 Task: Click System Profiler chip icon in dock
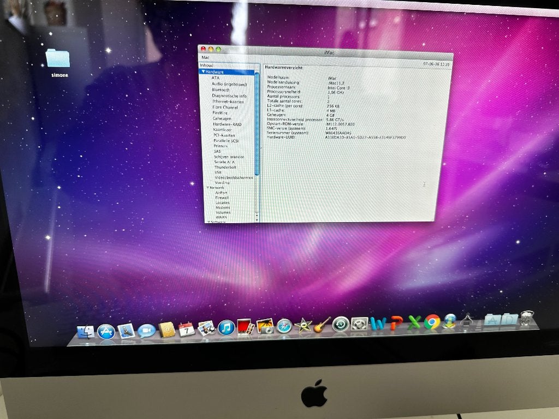pyautogui.click(x=467, y=320)
